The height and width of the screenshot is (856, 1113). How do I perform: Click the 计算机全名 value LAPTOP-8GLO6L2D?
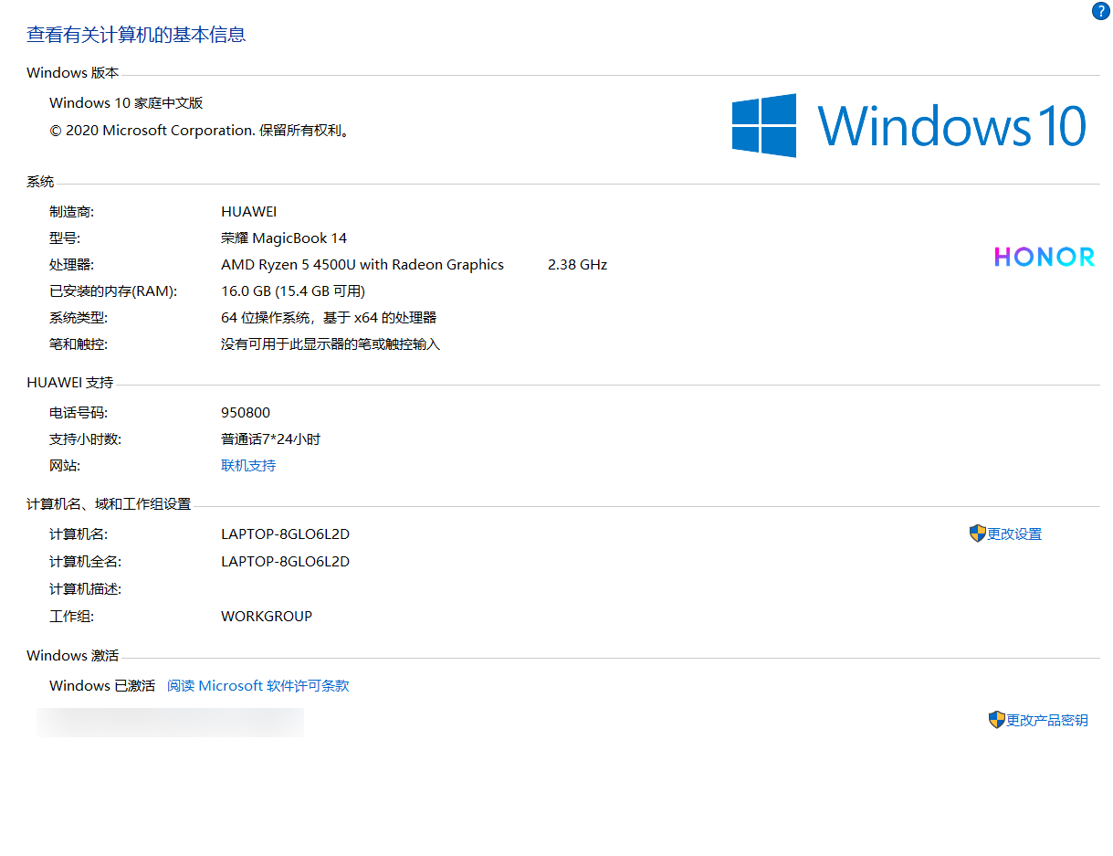click(285, 562)
